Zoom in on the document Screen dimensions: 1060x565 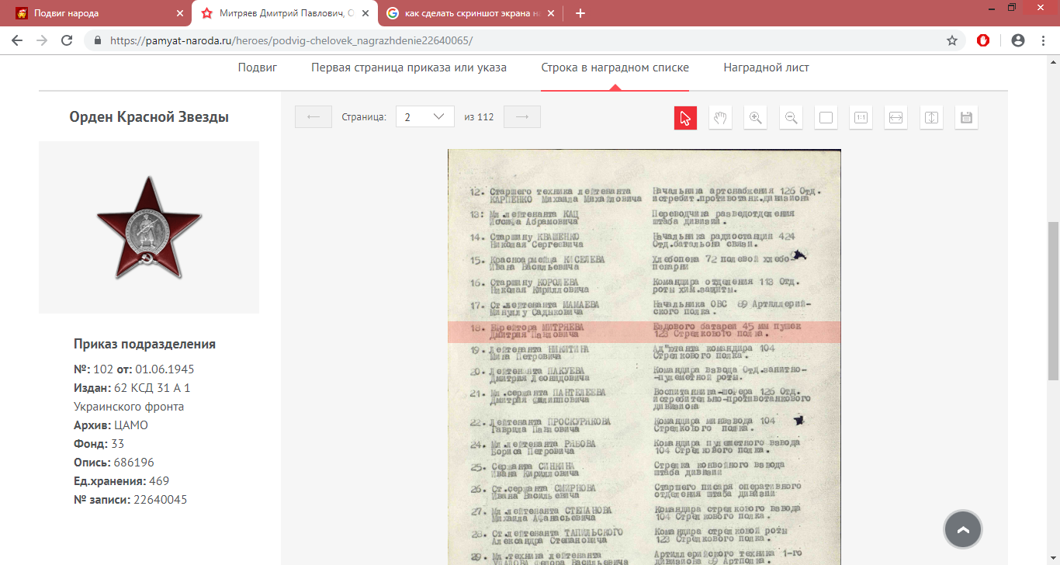(x=755, y=118)
